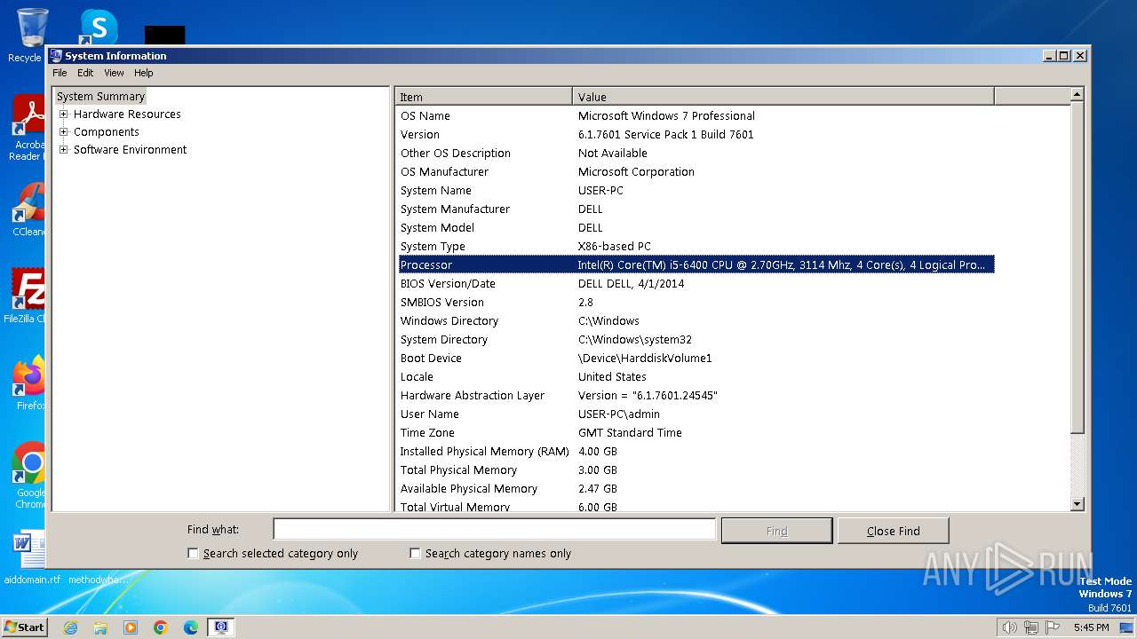Select the System Type row
1137x639 pixels.
coord(696,246)
